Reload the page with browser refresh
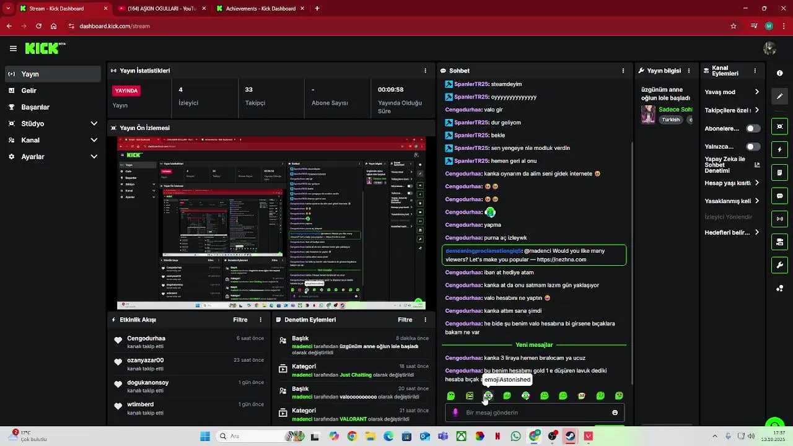This screenshot has width=793, height=446. (38, 26)
